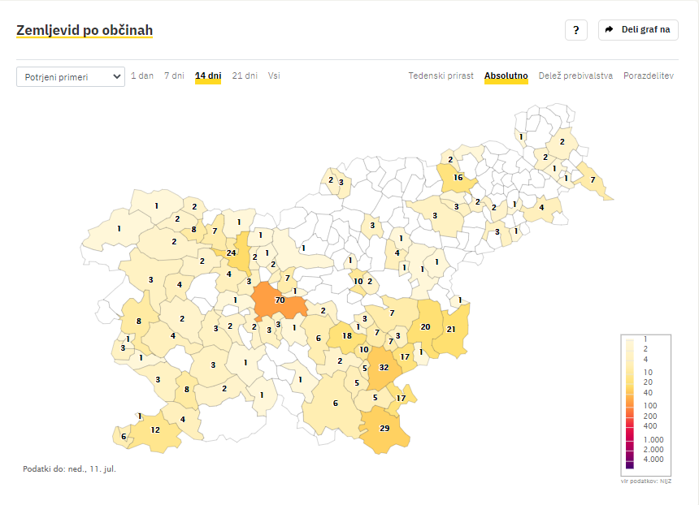Switch to Tedenski prirast view

tap(441, 76)
